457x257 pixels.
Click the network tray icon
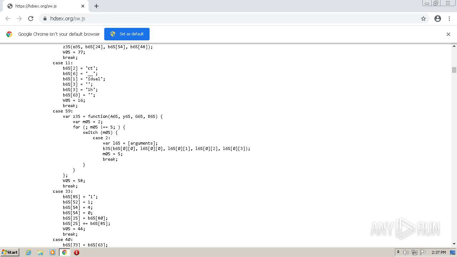(415, 252)
